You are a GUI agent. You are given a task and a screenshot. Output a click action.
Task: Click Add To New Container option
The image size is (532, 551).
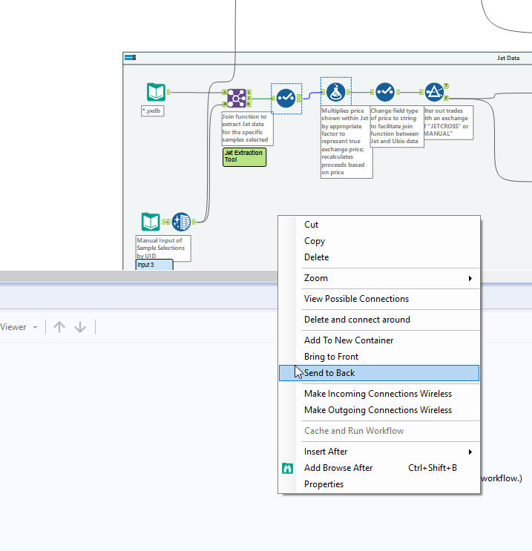(x=349, y=340)
